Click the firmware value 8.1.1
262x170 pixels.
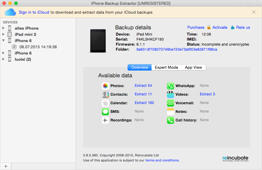click(x=140, y=44)
